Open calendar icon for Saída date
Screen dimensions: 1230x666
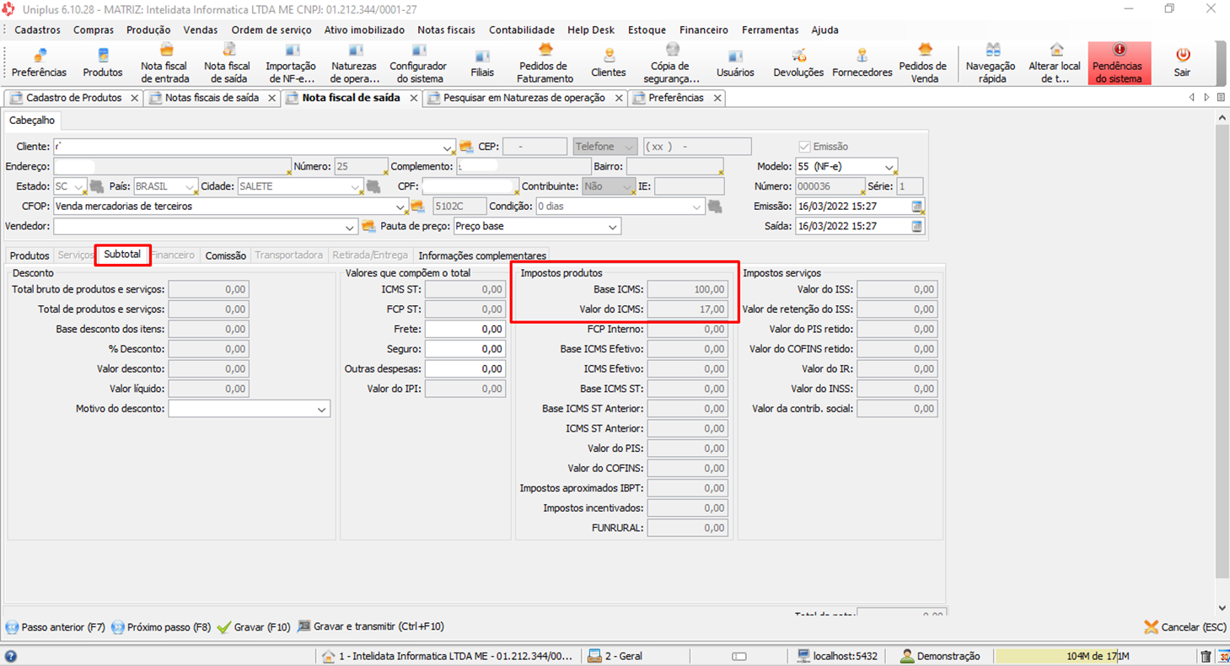[917, 226]
